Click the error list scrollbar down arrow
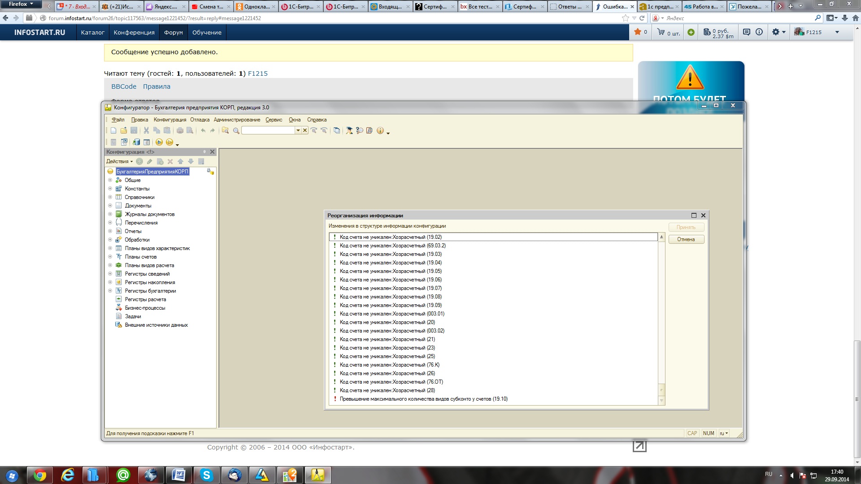The image size is (861, 484). coord(661,400)
